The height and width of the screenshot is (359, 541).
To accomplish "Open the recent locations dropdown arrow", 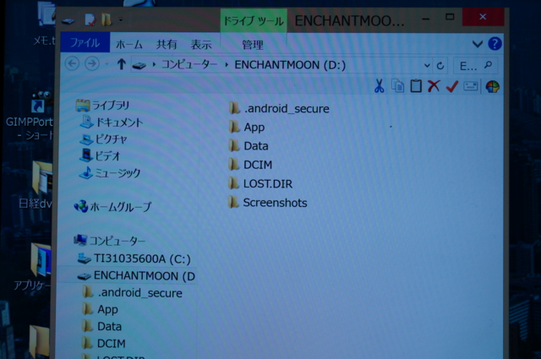I will [107, 64].
